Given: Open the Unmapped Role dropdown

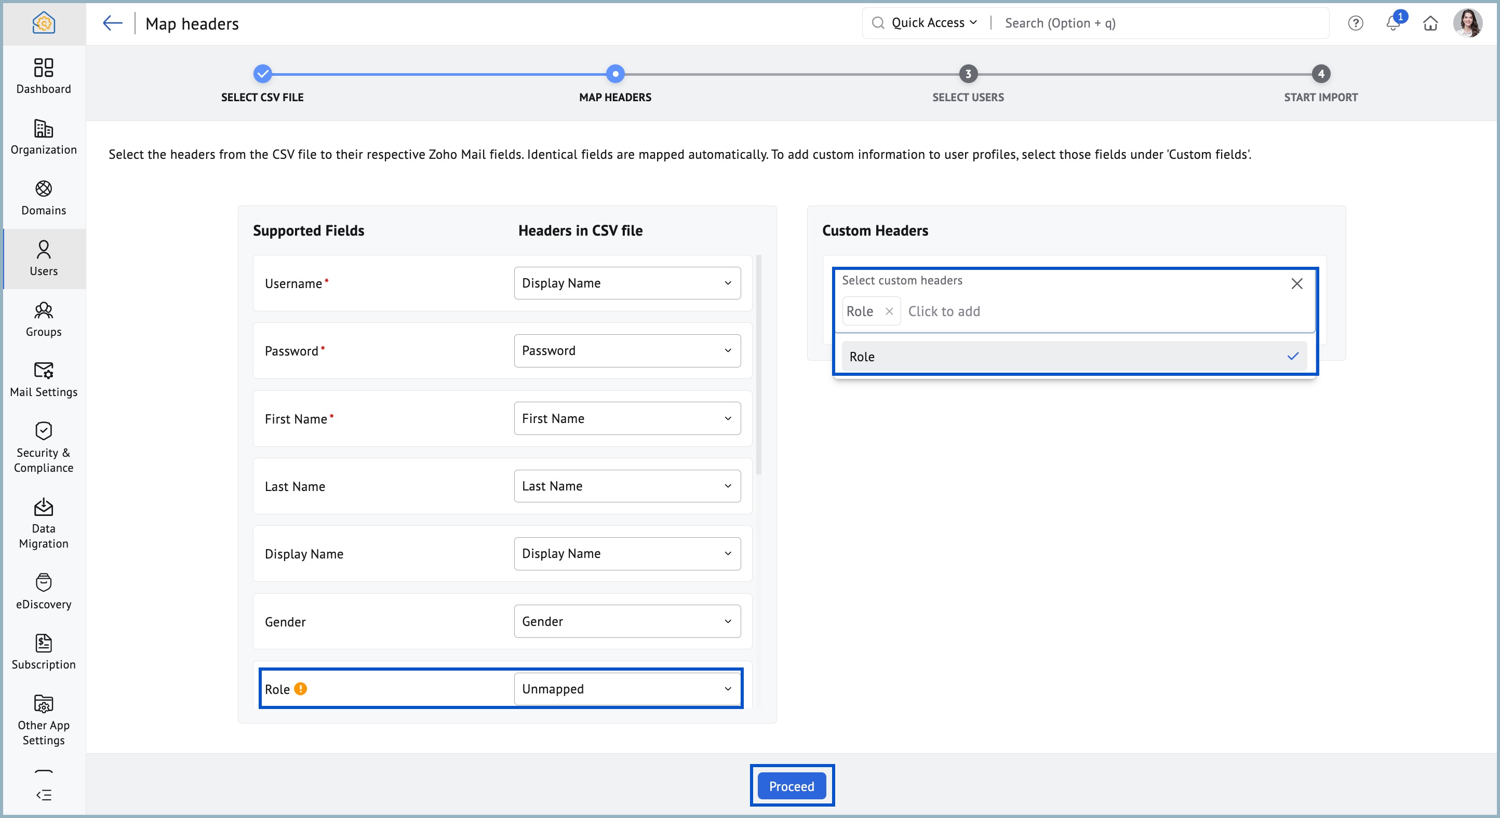Looking at the screenshot, I should click(626, 689).
